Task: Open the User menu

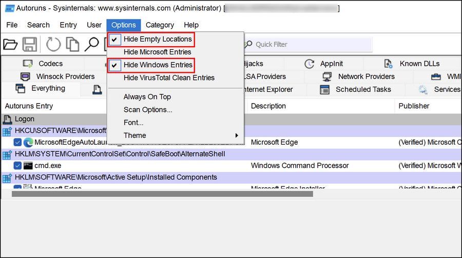Action: click(x=94, y=25)
